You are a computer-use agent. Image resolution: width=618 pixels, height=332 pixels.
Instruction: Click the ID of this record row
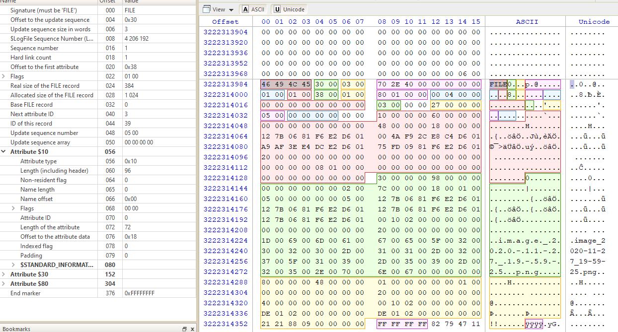(x=31, y=124)
